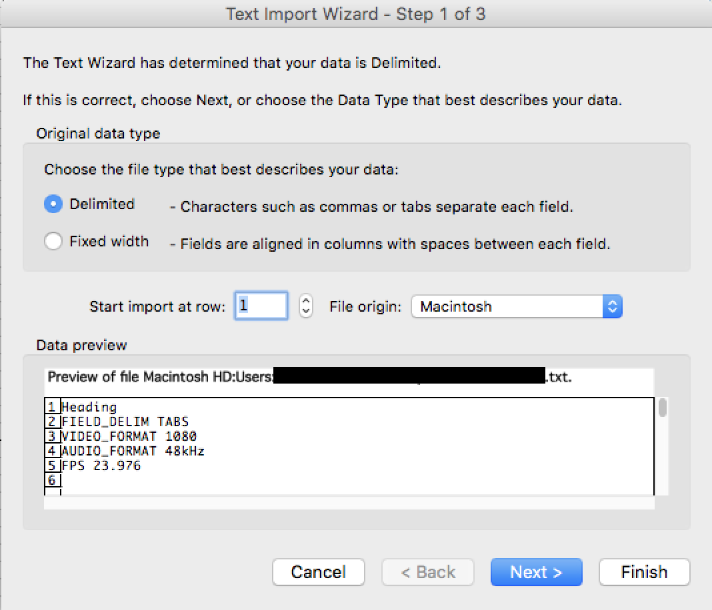
Task: Increase start row with stepper up arrow
Action: click(x=306, y=301)
